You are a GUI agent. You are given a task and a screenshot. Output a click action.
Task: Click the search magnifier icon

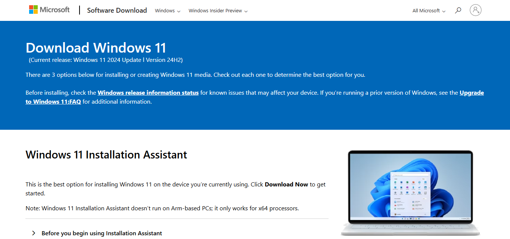pos(458,10)
